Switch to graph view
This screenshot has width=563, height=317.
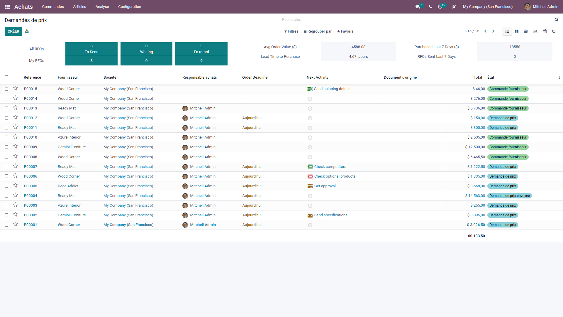point(535,31)
